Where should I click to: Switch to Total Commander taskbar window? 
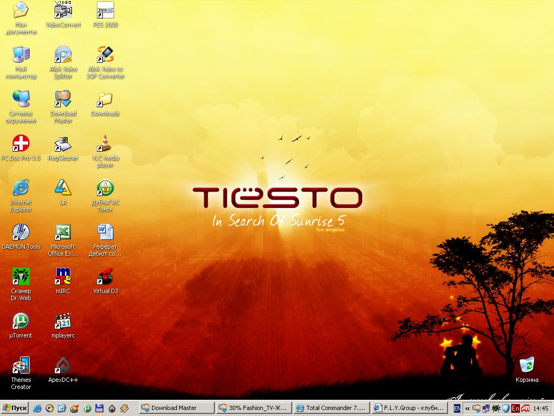tap(332, 408)
